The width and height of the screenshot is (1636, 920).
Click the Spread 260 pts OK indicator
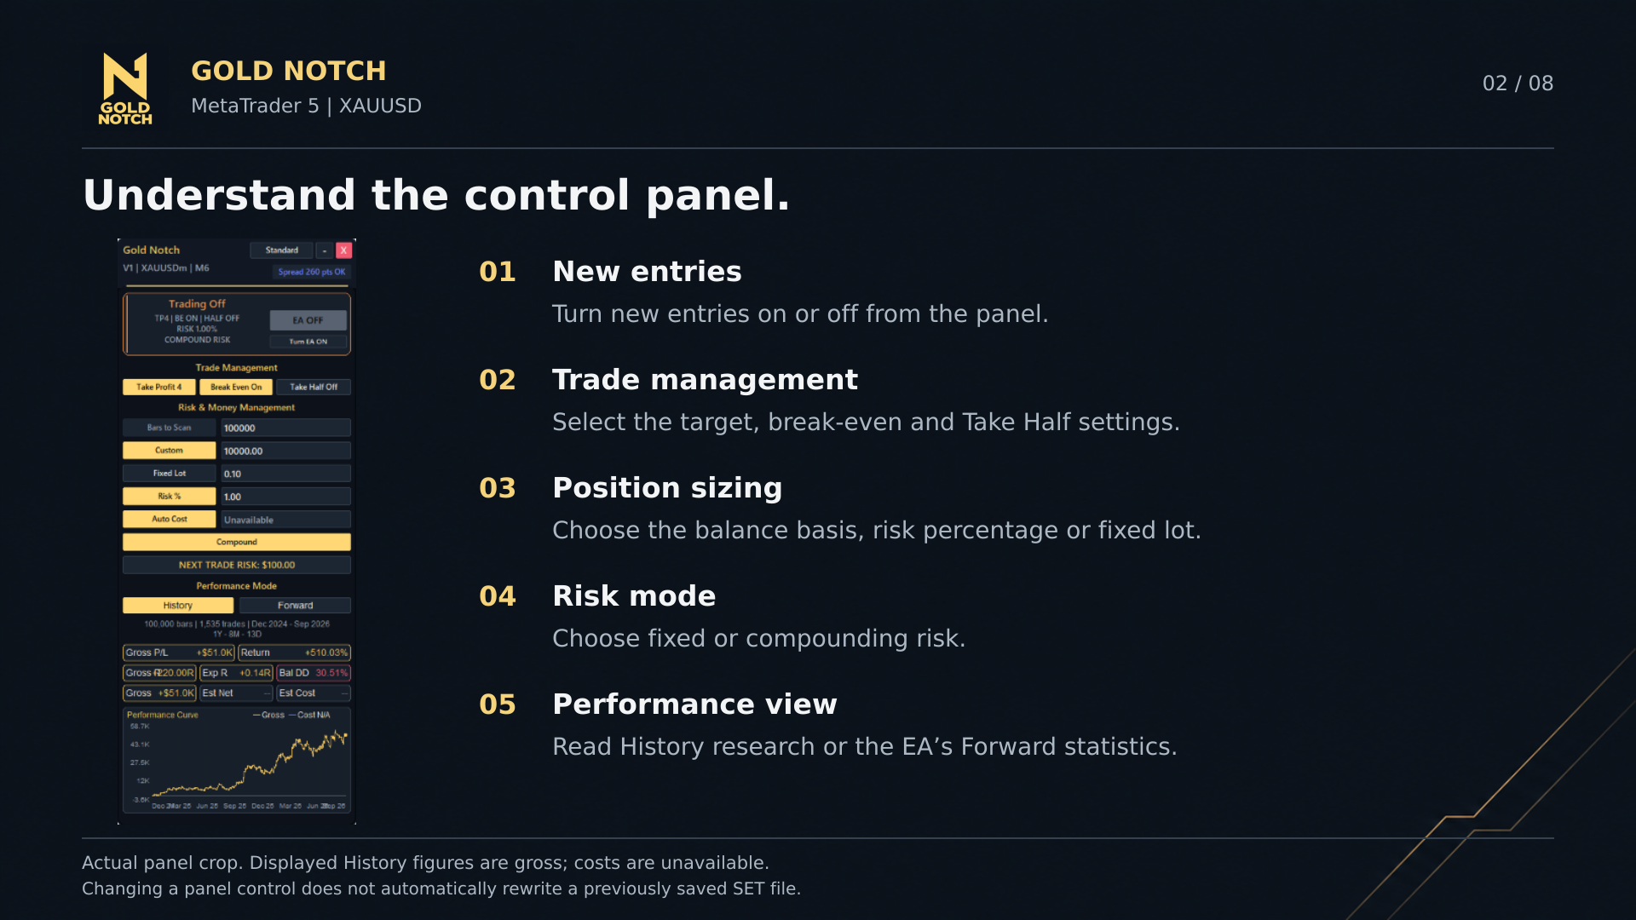pos(312,272)
